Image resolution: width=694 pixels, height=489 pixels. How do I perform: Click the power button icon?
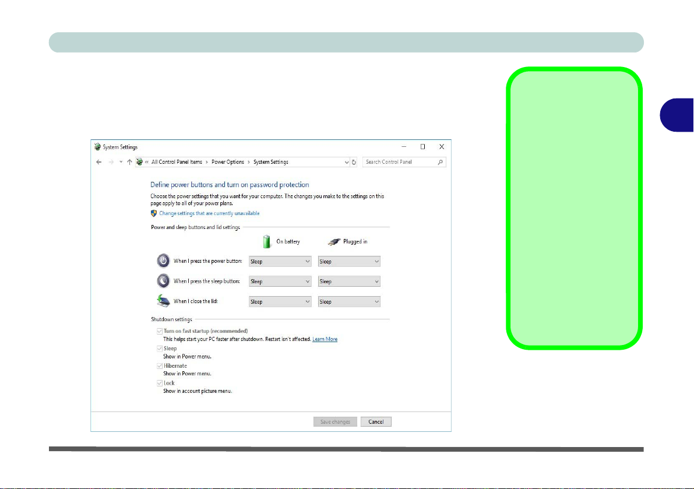(163, 261)
